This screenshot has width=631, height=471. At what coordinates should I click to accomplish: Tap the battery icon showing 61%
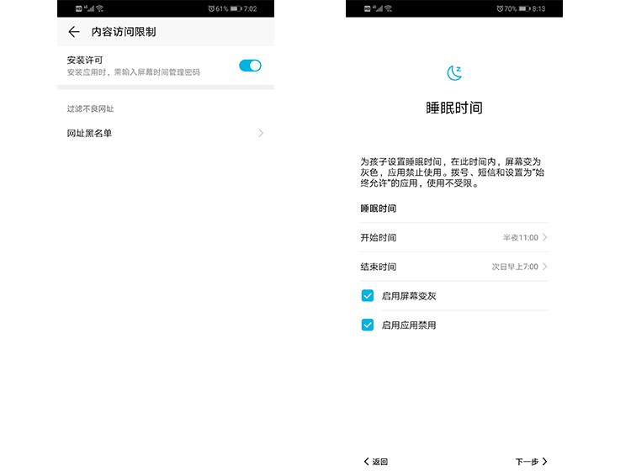(236, 8)
